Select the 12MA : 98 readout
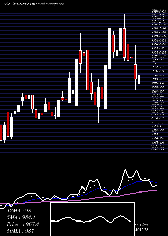 click(19, 211)
